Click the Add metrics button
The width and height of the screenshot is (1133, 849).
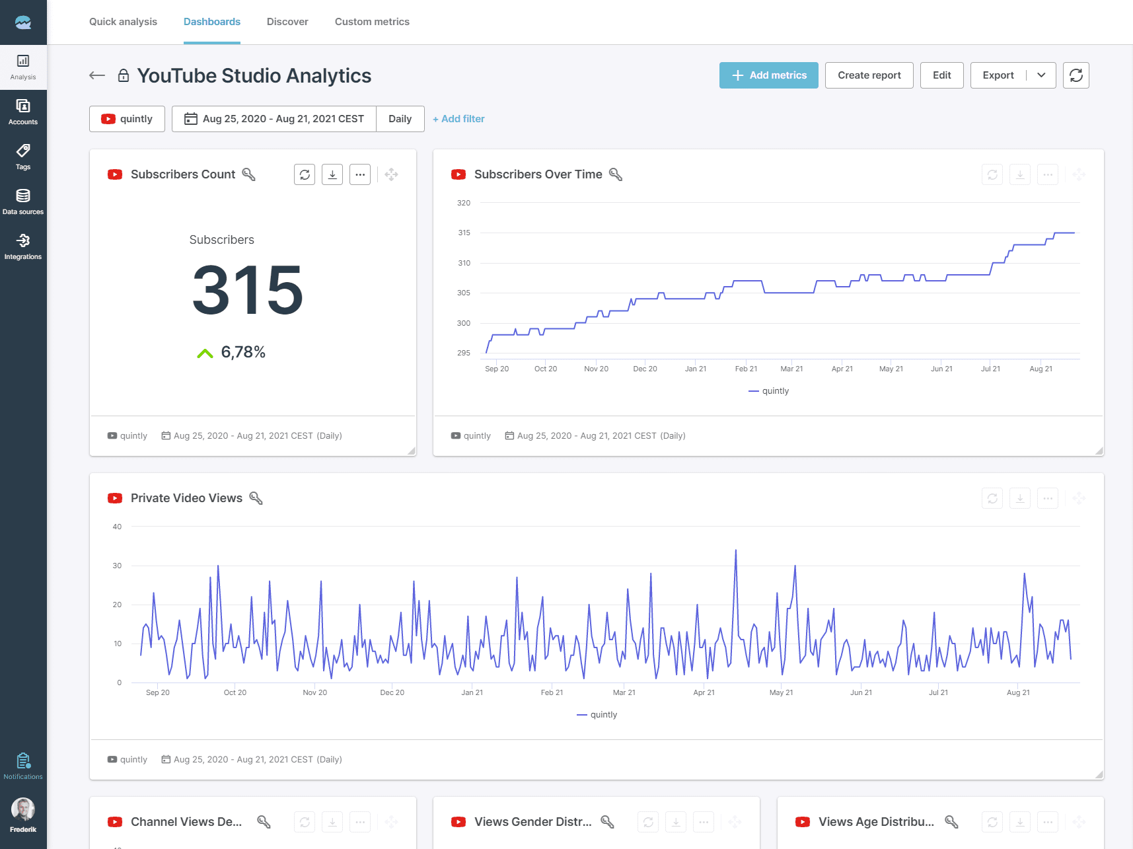point(768,75)
